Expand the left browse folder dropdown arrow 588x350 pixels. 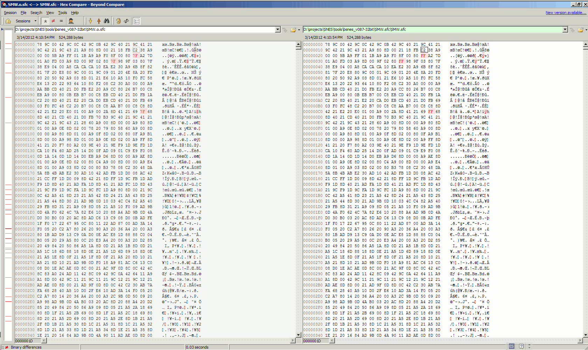tap(299, 30)
